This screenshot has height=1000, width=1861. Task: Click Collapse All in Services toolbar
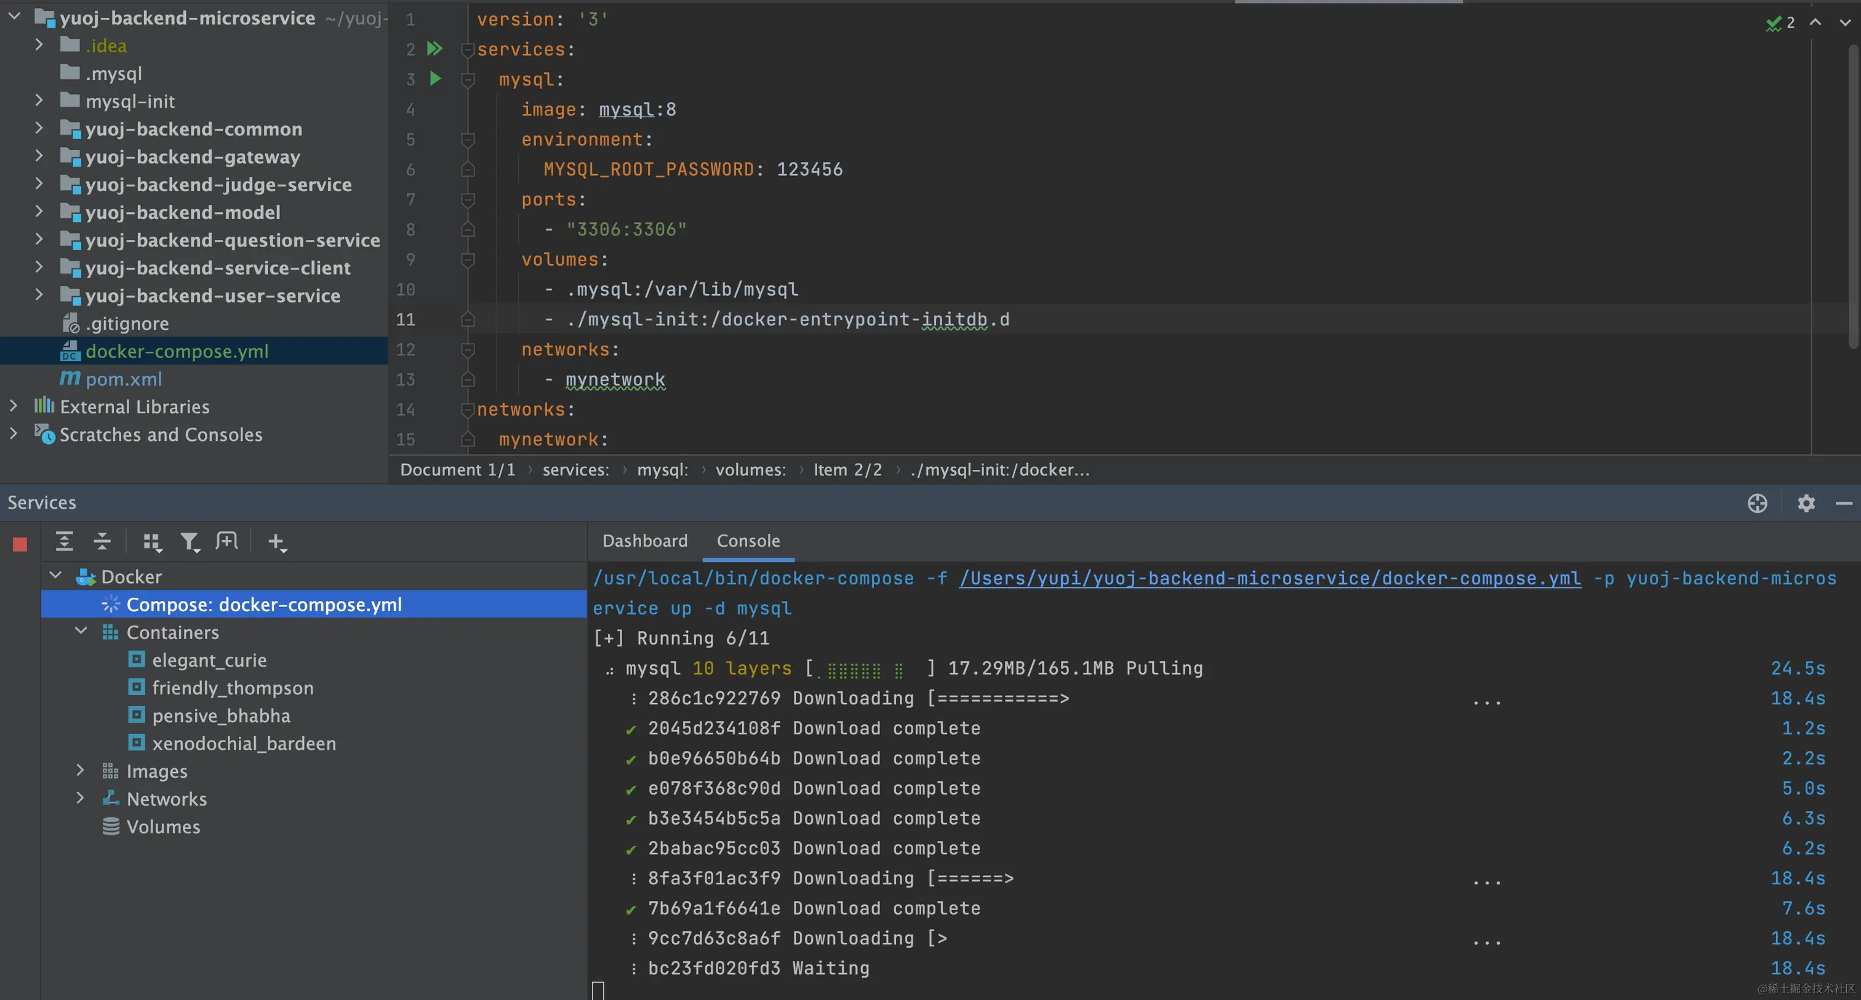point(102,541)
